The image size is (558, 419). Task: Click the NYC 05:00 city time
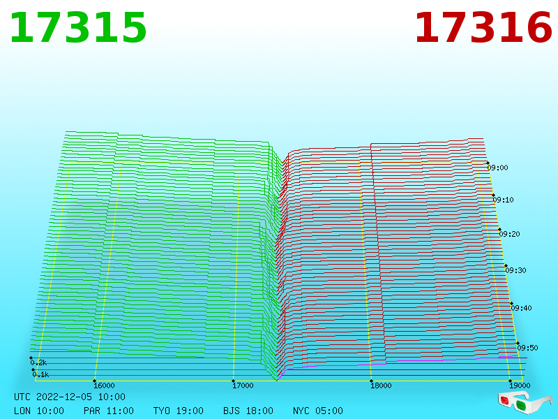tap(318, 411)
